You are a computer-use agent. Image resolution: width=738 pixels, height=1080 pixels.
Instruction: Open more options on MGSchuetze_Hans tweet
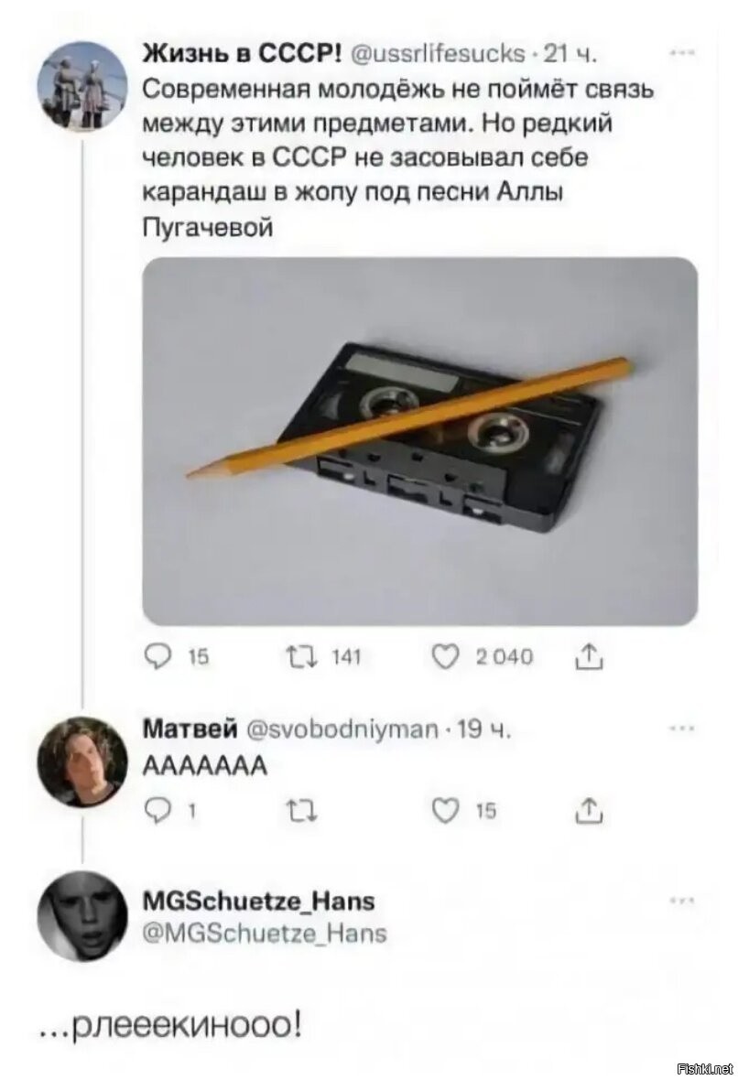pos(681,900)
